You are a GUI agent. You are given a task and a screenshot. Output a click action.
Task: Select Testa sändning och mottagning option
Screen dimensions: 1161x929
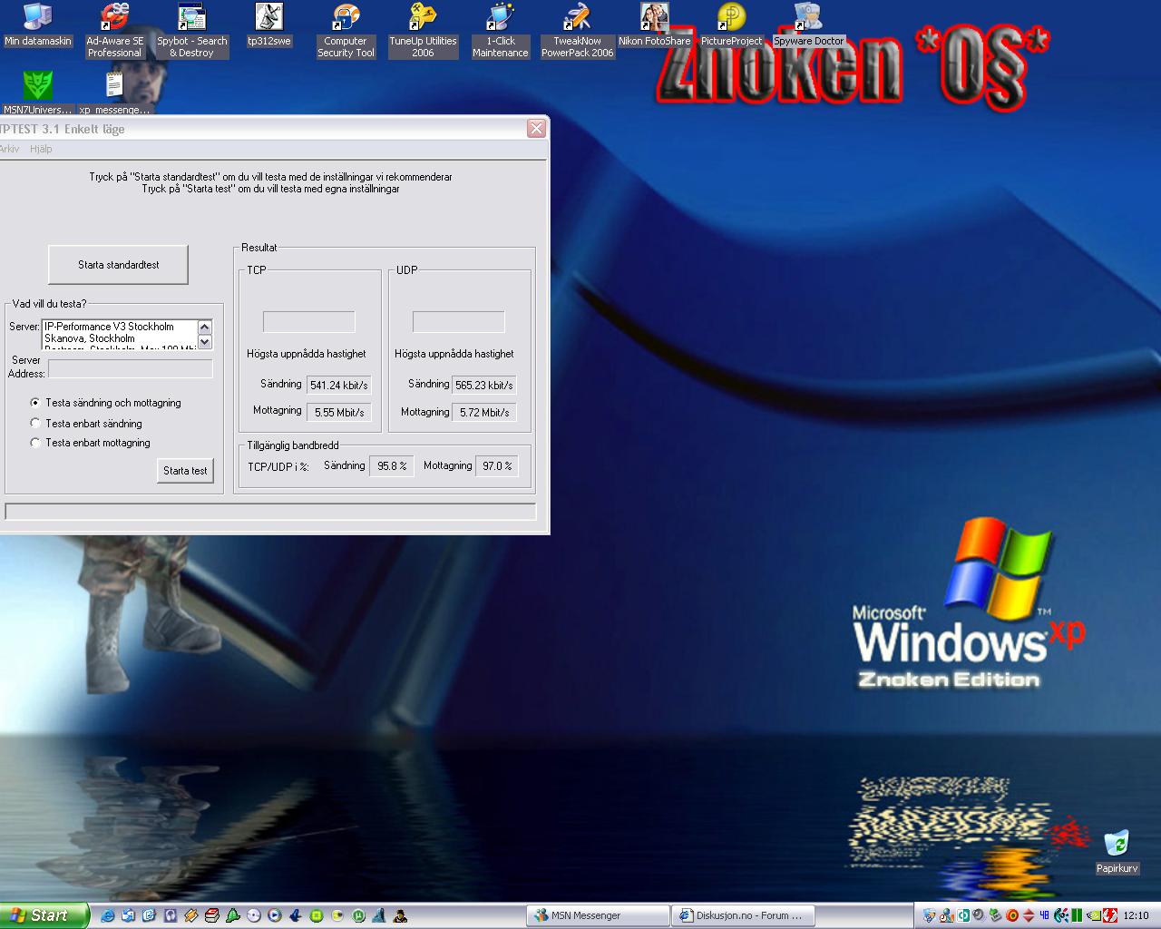click(106, 403)
